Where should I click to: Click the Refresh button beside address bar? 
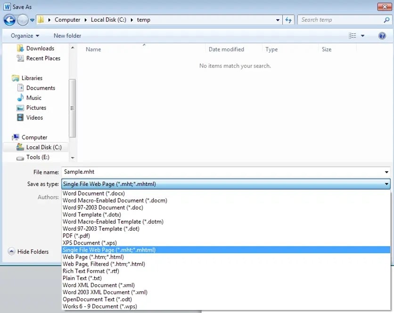[x=289, y=20]
